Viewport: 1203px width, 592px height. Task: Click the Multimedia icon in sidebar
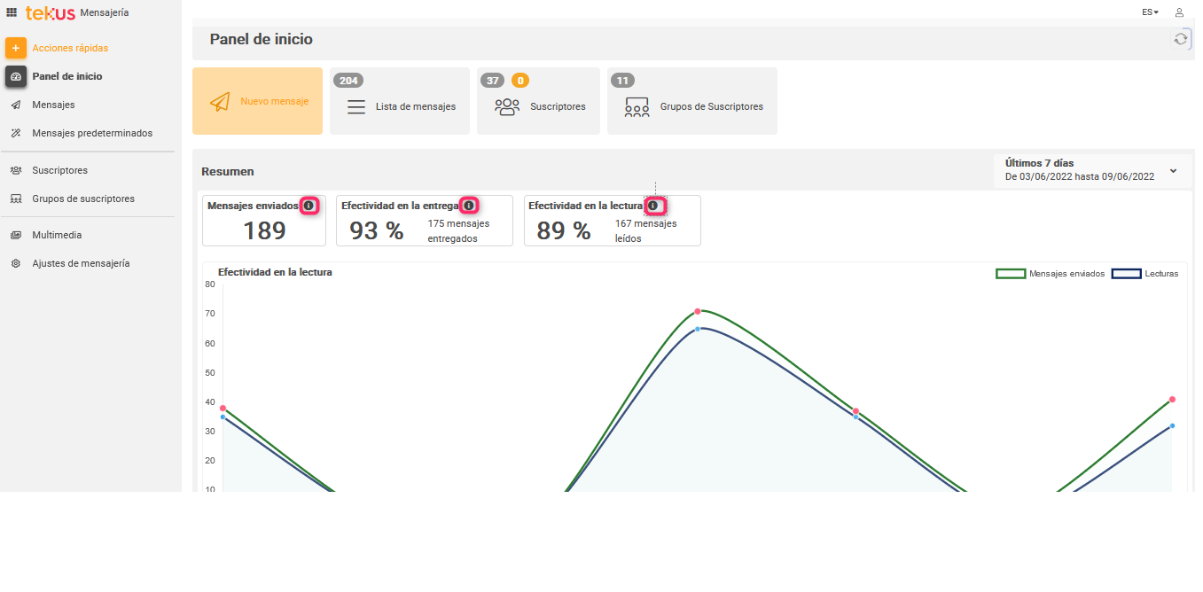pyautogui.click(x=16, y=236)
